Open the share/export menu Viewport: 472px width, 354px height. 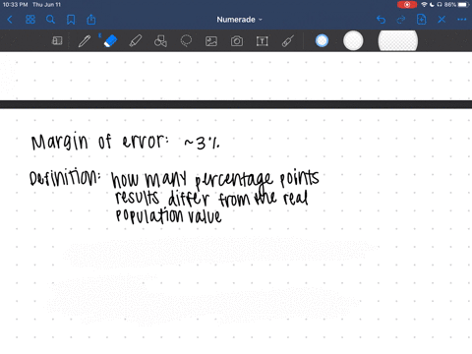coord(91,20)
